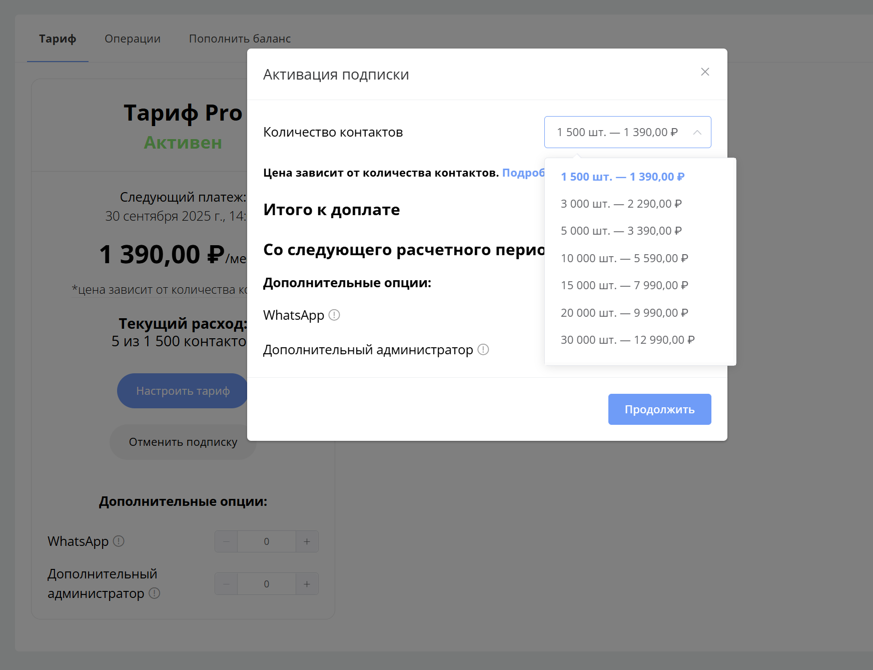This screenshot has width=873, height=670.
Task: Decrease WhatsApp counter using minus control
Action: 226,541
